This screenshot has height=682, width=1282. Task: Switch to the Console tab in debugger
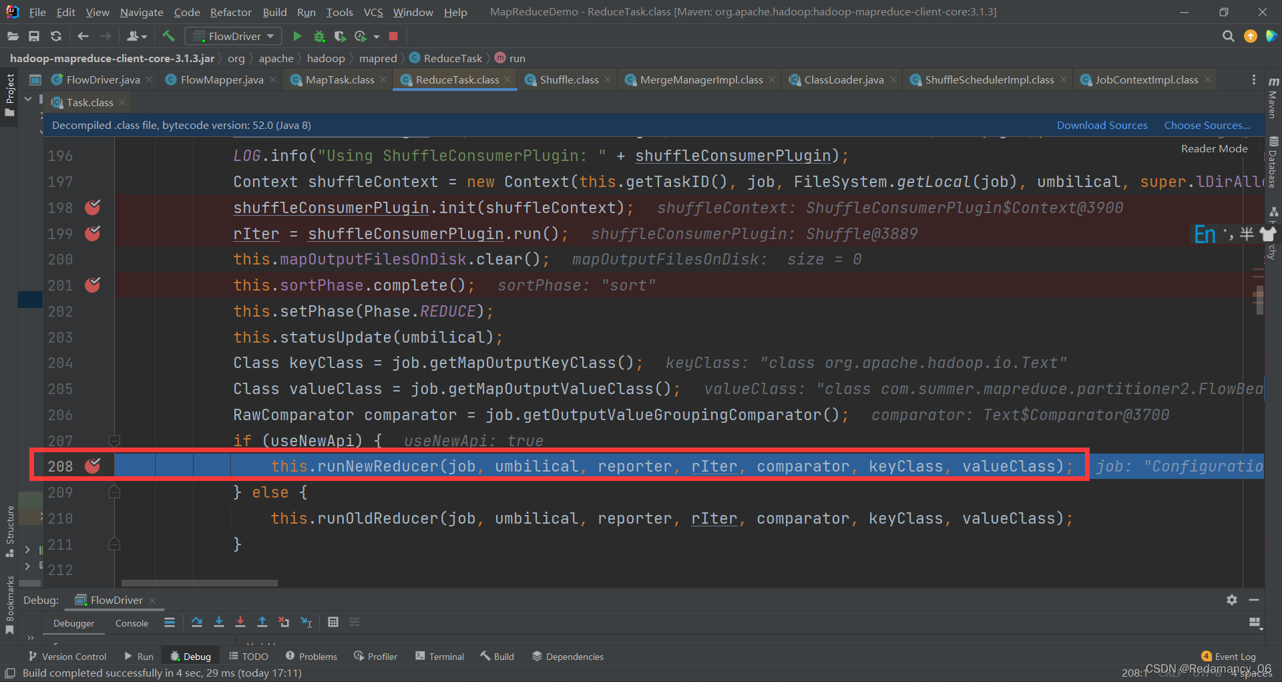coord(132,623)
